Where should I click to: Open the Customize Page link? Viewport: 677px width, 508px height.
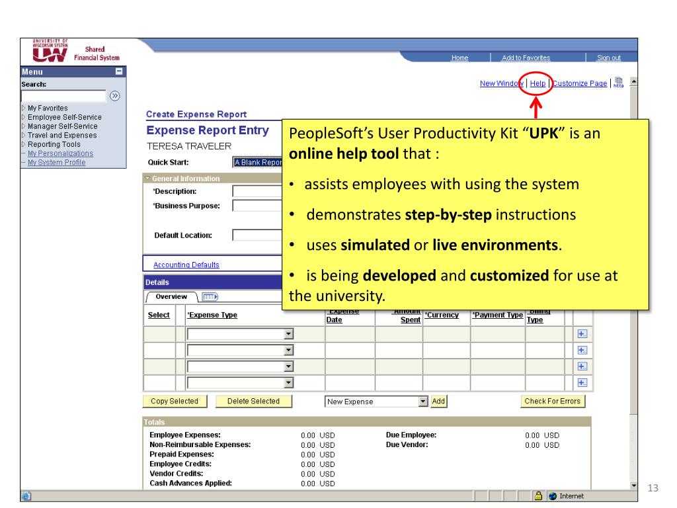tap(580, 83)
